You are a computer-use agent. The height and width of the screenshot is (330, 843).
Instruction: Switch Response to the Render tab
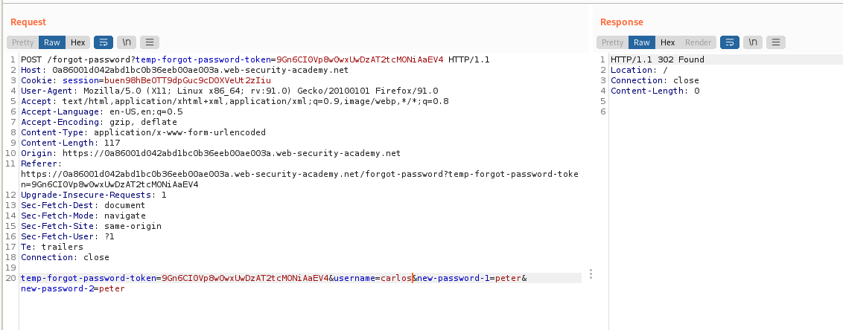tap(699, 42)
